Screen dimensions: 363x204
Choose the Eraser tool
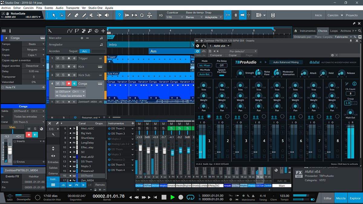[76, 15]
